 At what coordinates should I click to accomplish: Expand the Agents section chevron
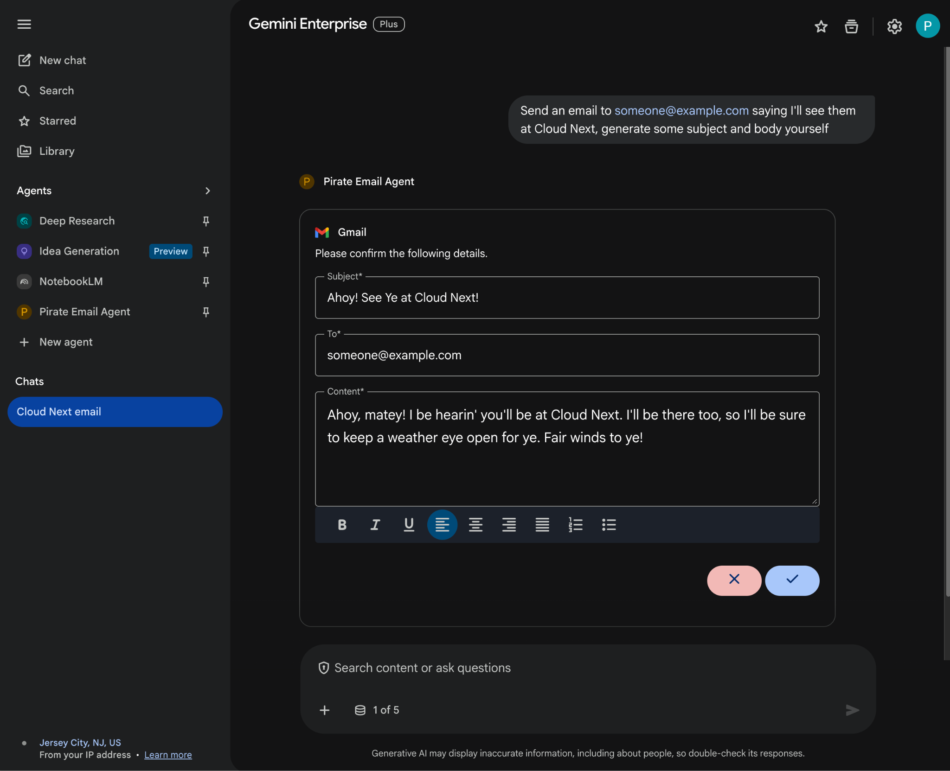tap(207, 191)
